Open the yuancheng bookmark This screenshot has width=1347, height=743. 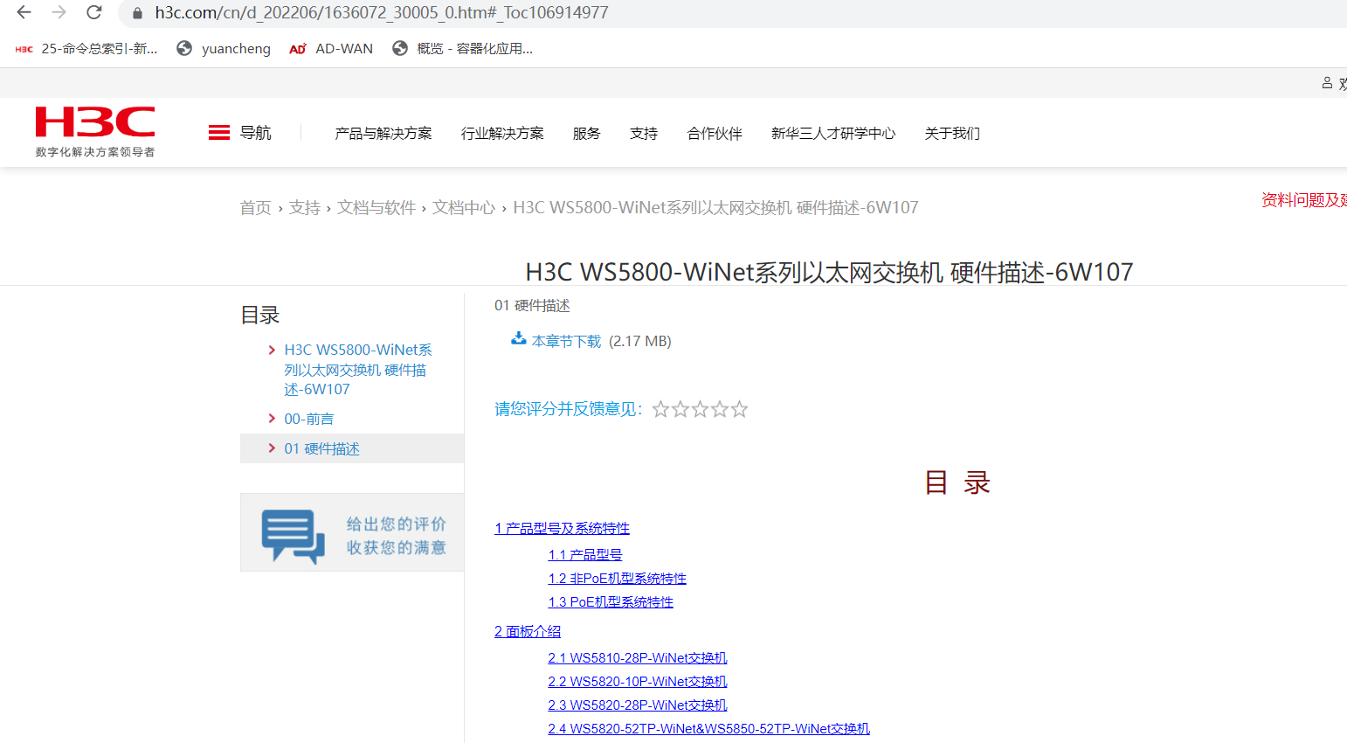pyautogui.click(x=224, y=49)
